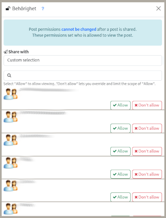Image resolution: width=166 pixels, height=218 pixels.
Task: Select the fifth group's people avatar
Action: pyautogui.click(x=11, y=186)
